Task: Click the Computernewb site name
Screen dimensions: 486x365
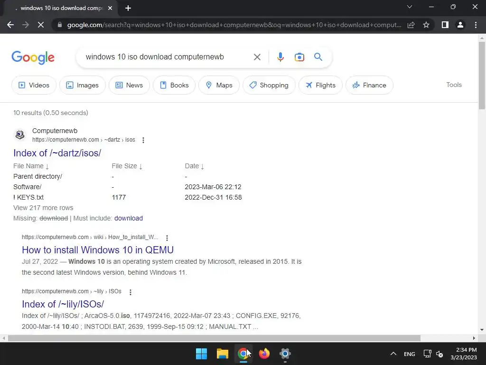Action: coord(55,131)
